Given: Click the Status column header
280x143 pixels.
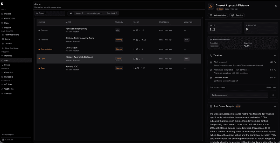Looking at the screenshot, I should coord(41,22).
